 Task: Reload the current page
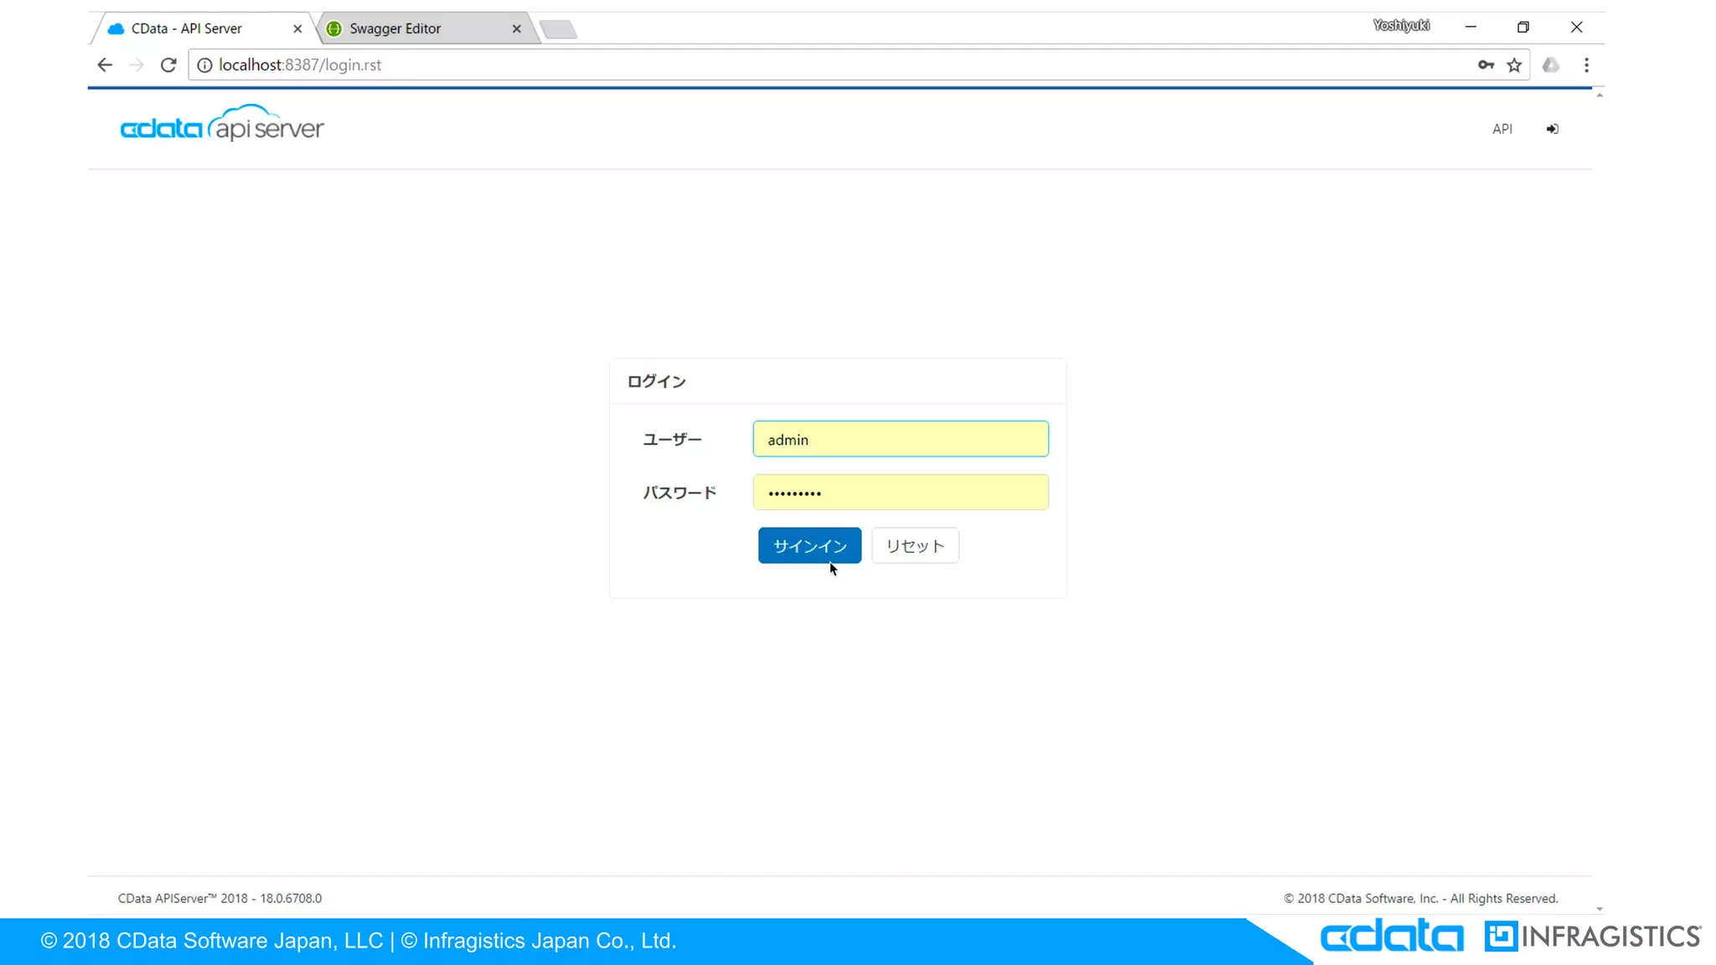tap(168, 65)
